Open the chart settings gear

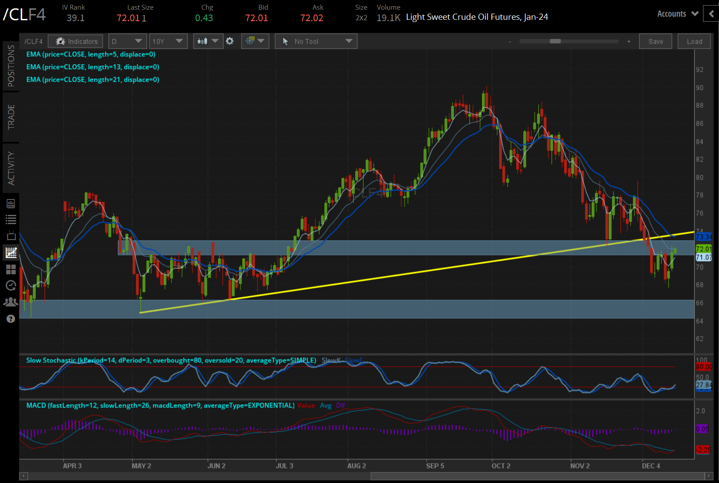pyautogui.click(x=230, y=41)
